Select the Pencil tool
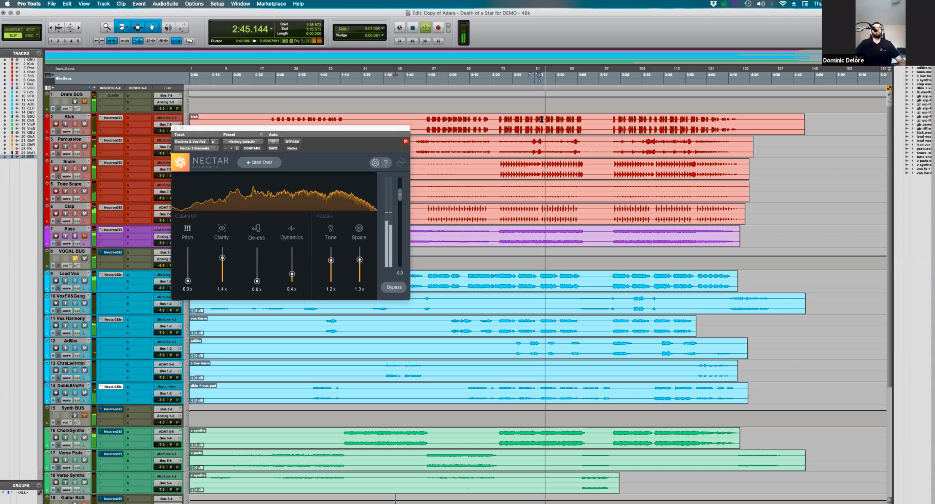The image size is (935, 504). pyautogui.click(x=183, y=27)
